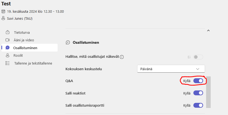This screenshot has width=228, height=115.
Task: Turn off Salli reaktiot toggle
Action: (x=198, y=93)
